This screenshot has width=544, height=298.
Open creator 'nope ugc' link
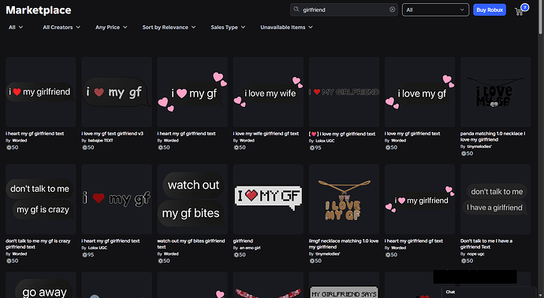(x=475, y=254)
